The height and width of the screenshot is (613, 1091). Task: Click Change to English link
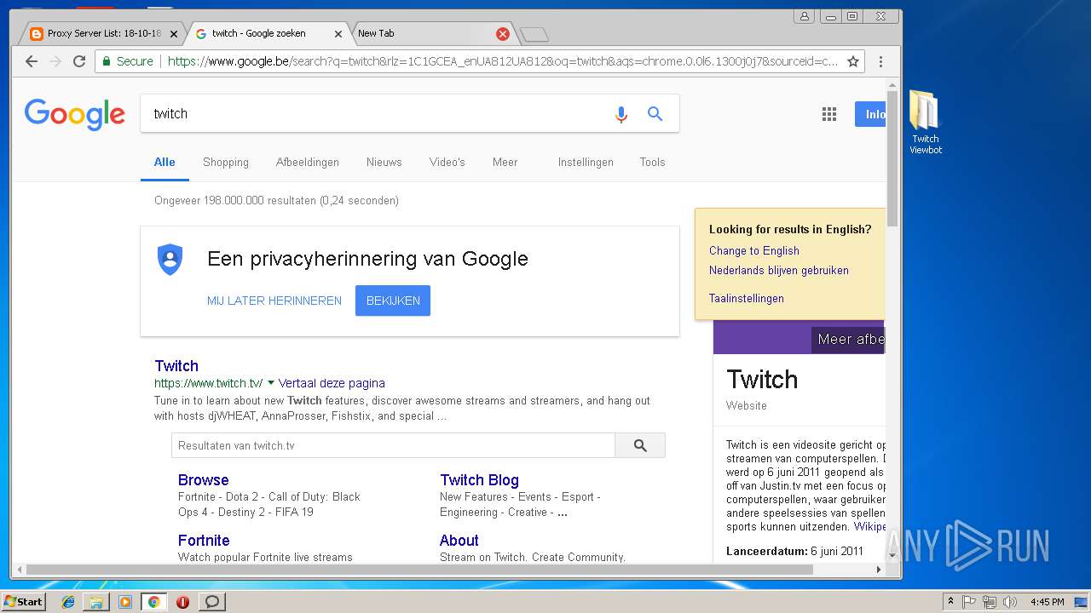754,250
